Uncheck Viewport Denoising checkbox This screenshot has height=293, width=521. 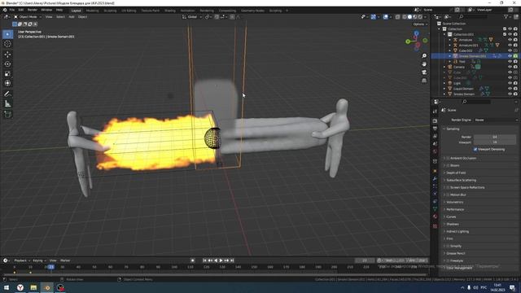coord(475,150)
